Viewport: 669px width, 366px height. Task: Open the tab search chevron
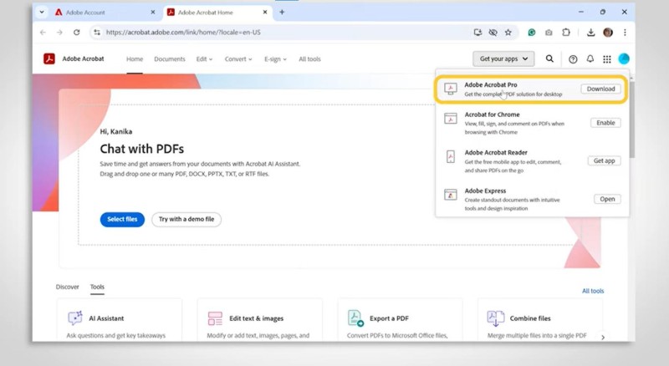coord(41,13)
